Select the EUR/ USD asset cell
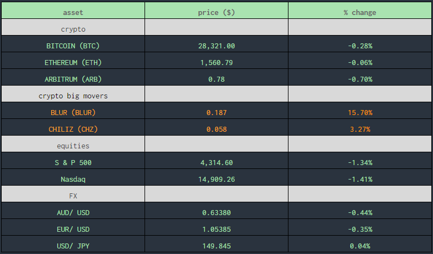The image size is (433, 254). (73, 227)
